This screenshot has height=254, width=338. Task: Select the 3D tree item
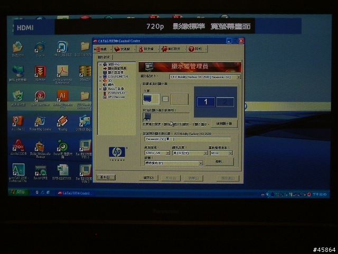click(110, 80)
